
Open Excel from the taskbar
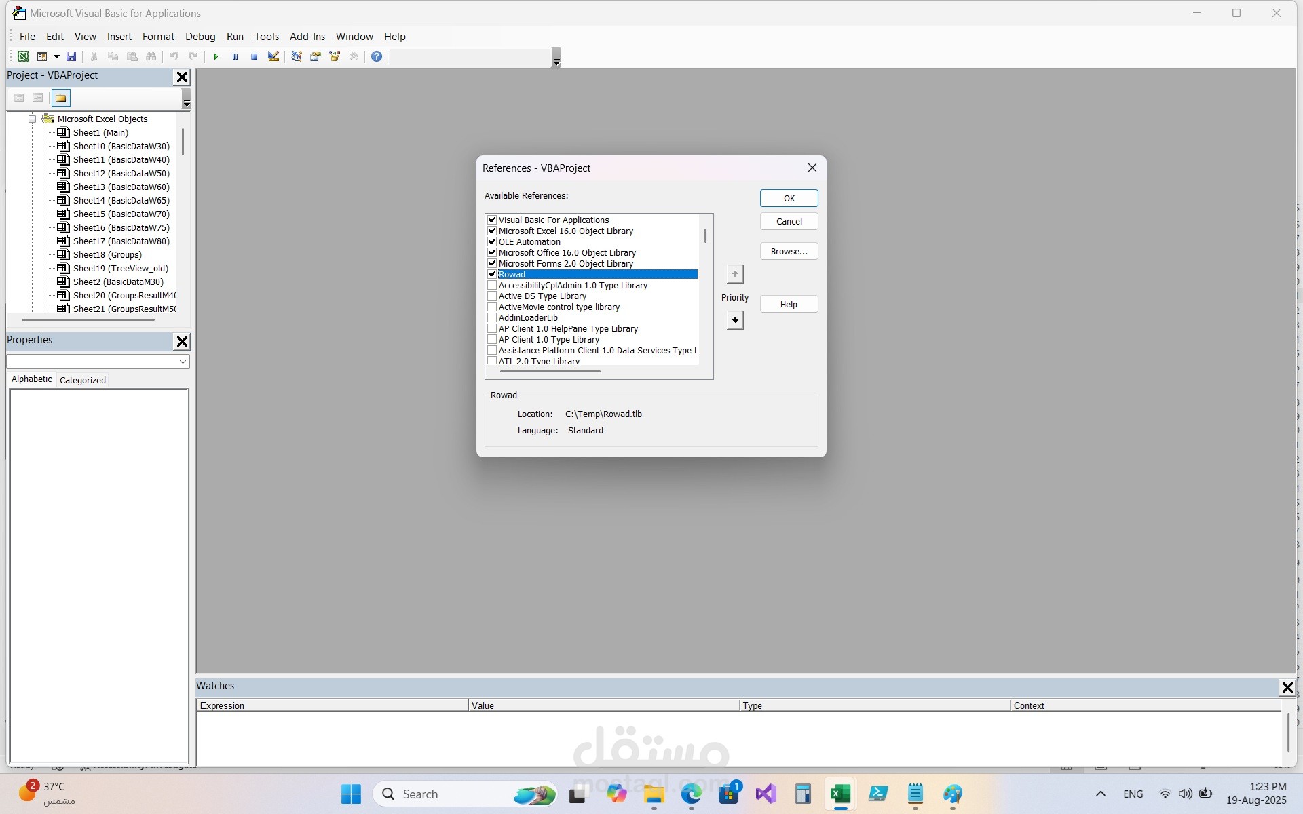(x=840, y=794)
